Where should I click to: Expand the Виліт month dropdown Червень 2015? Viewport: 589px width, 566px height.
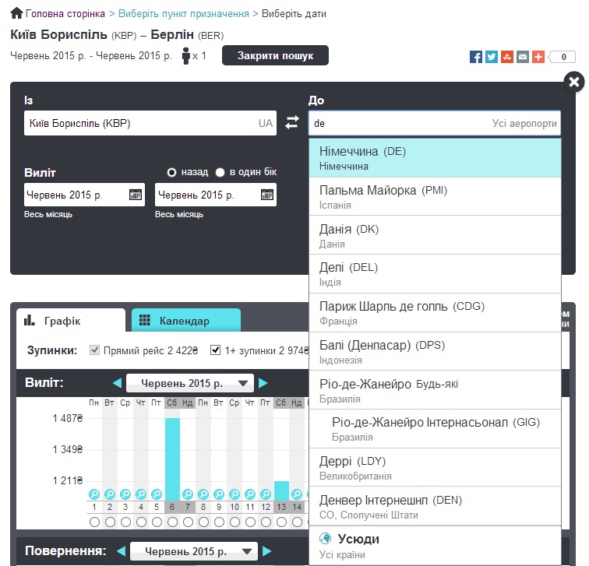click(x=190, y=383)
